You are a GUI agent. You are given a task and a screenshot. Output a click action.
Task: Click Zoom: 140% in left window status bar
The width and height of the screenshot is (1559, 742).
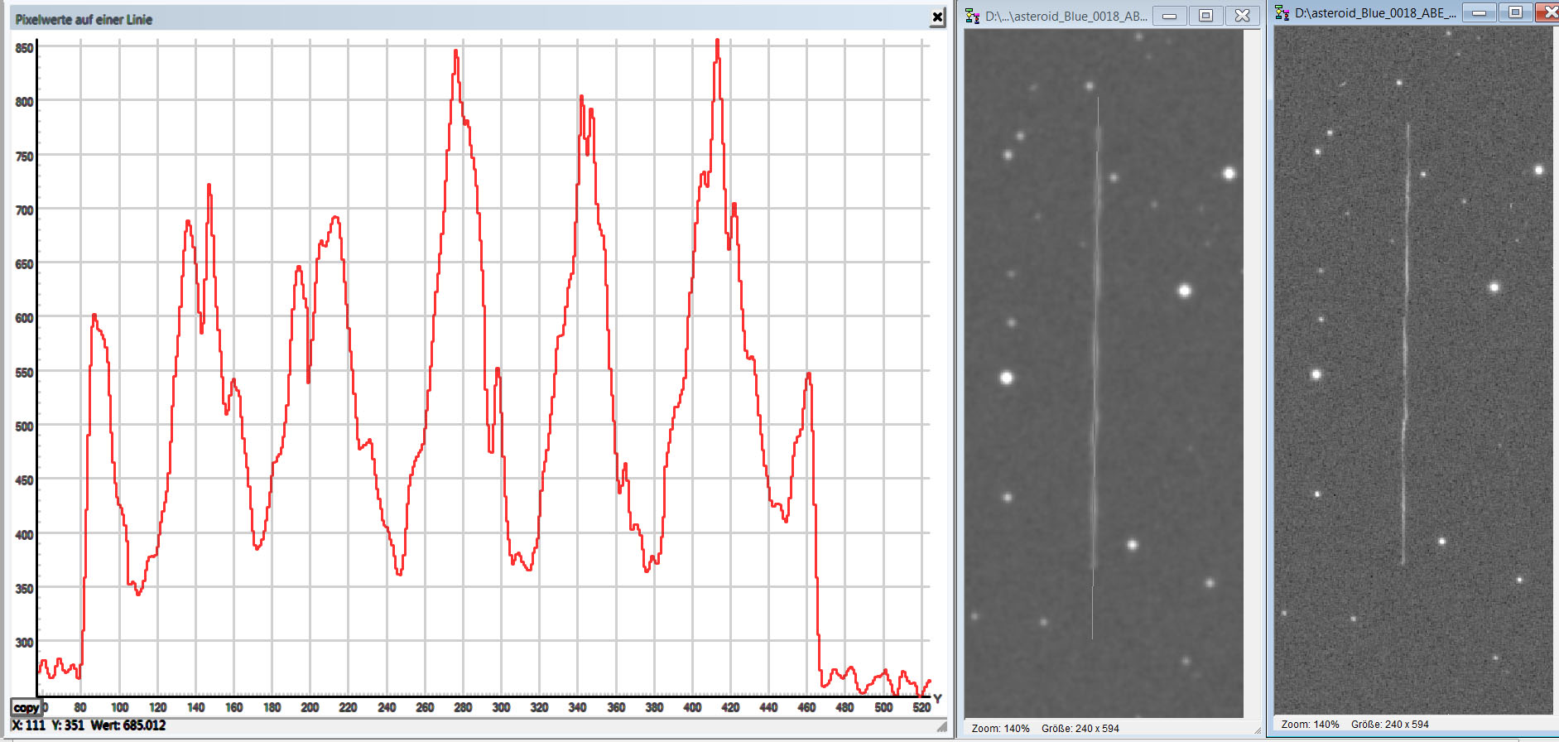pyautogui.click(x=1000, y=729)
